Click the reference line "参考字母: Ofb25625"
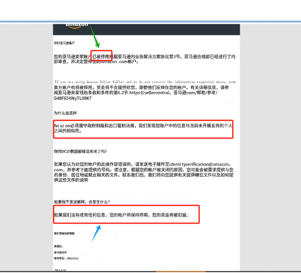301x273 pixels. pos(66,258)
